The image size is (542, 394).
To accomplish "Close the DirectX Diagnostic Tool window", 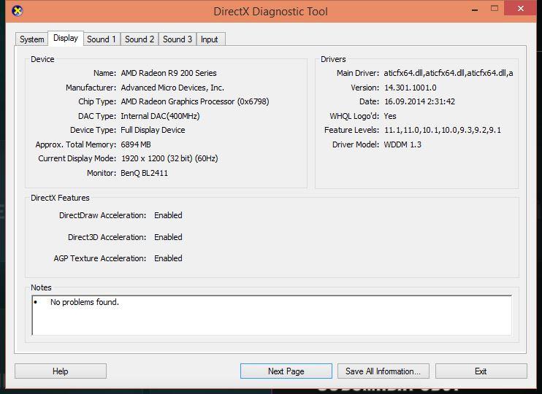I will point(520,8).
